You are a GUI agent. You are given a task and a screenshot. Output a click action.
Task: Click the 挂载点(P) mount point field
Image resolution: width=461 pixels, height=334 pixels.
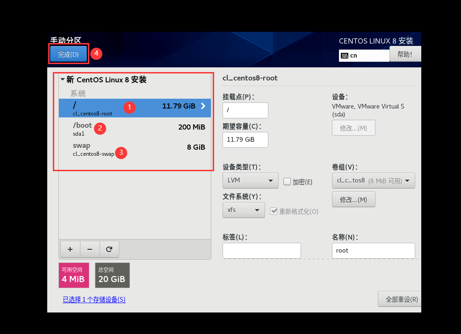click(x=245, y=110)
